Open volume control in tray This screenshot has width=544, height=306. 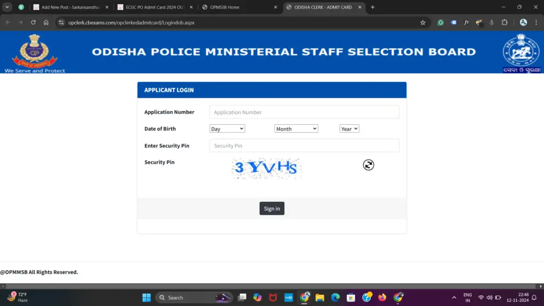489,297
